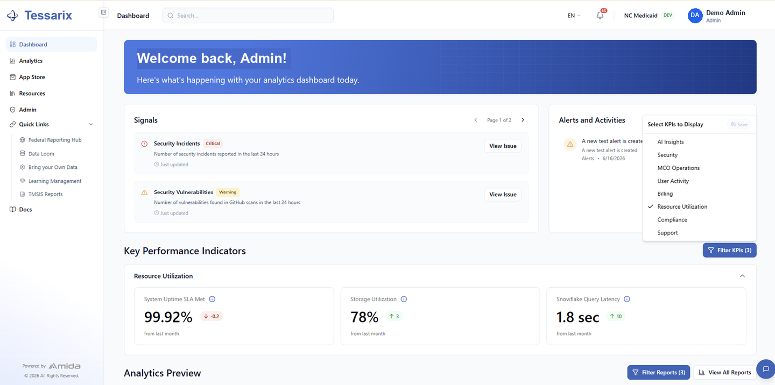
Task: Click the TMSIS Reports document icon
Action: [23, 194]
